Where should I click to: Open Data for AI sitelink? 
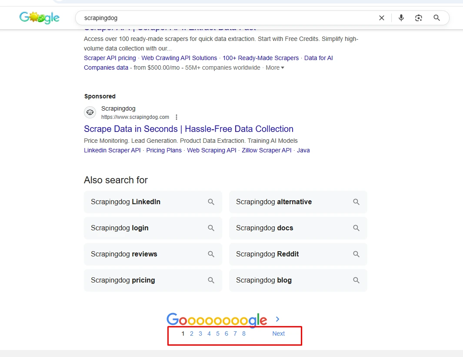coord(318,58)
